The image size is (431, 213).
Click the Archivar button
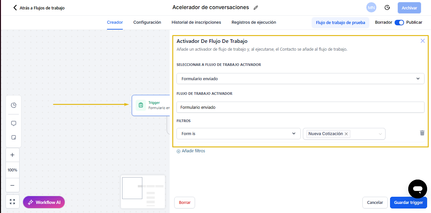coord(409,8)
